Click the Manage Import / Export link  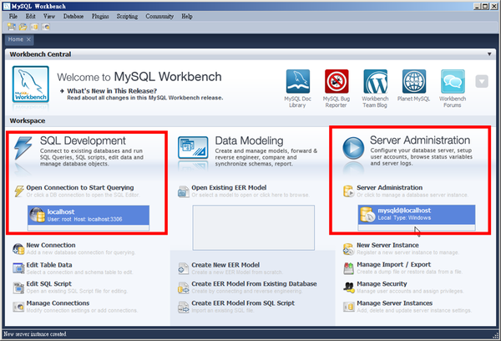393,265
